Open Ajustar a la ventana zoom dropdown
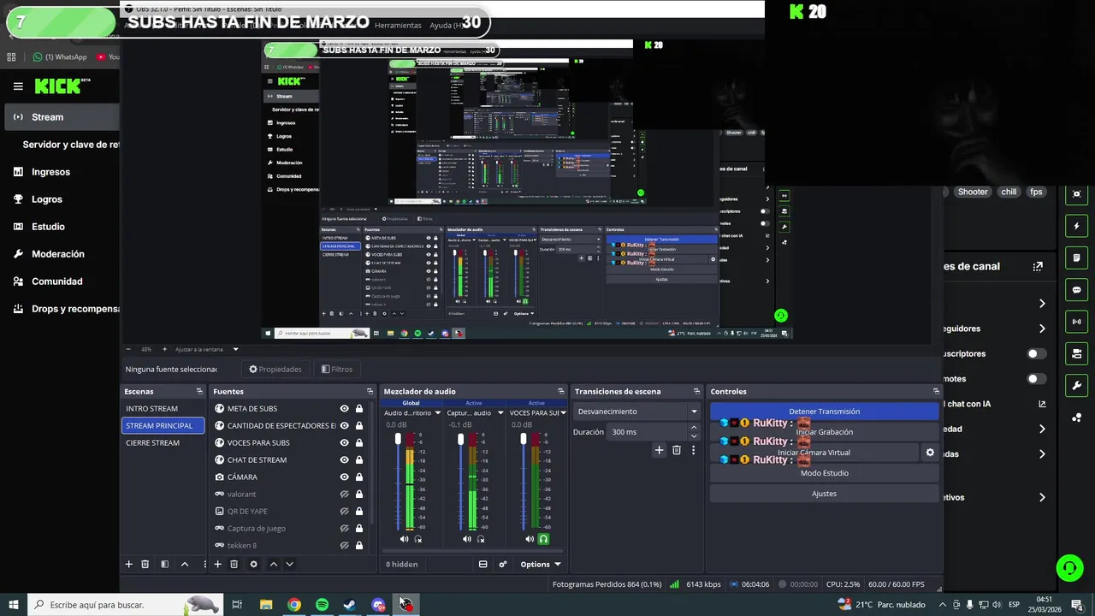This screenshot has width=1095, height=616. [206, 349]
